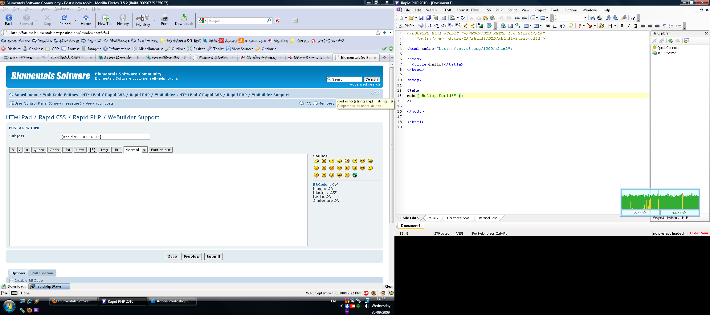Image resolution: width=710 pixels, height=315 pixels.
Task: Click the forum Preview button
Action: (191, 257)
